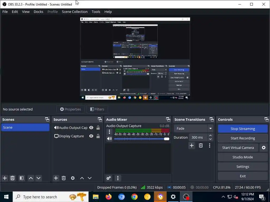
Task: Expand the Fade transition dropdown
Action: click(x=210, y=128)
